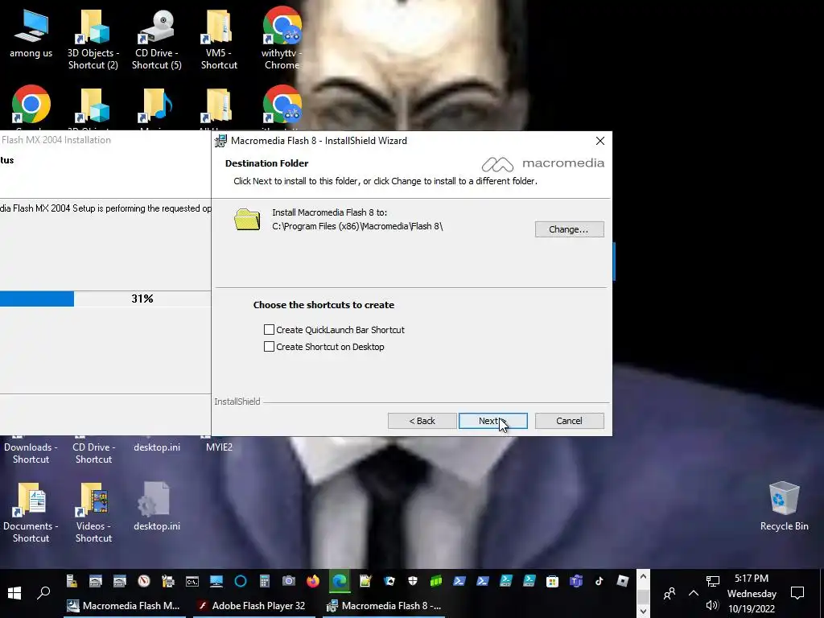Screen dimensions: 824x618
Task: Focus the Flash MX 2004 Installation title bar
Action: [x=105, y=140]
